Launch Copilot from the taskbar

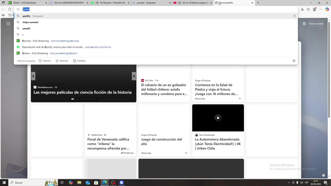point(71,183)
